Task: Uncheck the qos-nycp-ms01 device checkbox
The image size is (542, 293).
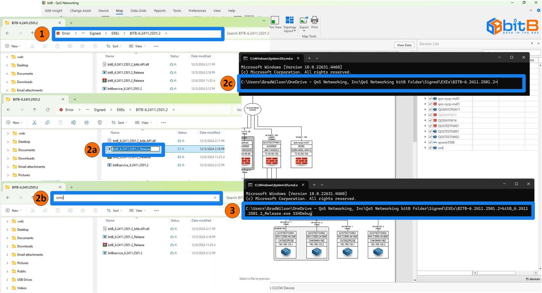Action: [430, 98]
